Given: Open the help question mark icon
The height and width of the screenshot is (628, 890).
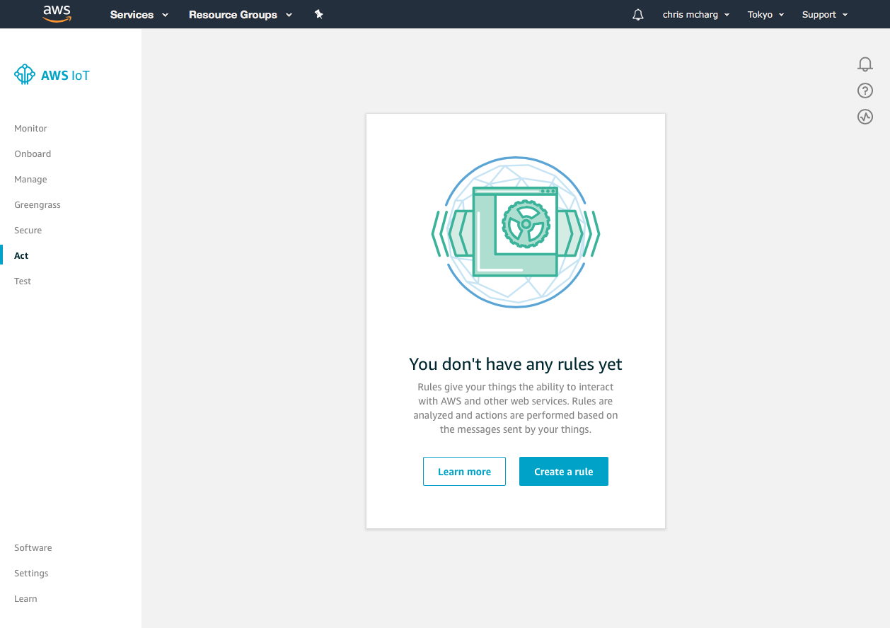Looking at the screenshot, I should [x=865, y=91].
